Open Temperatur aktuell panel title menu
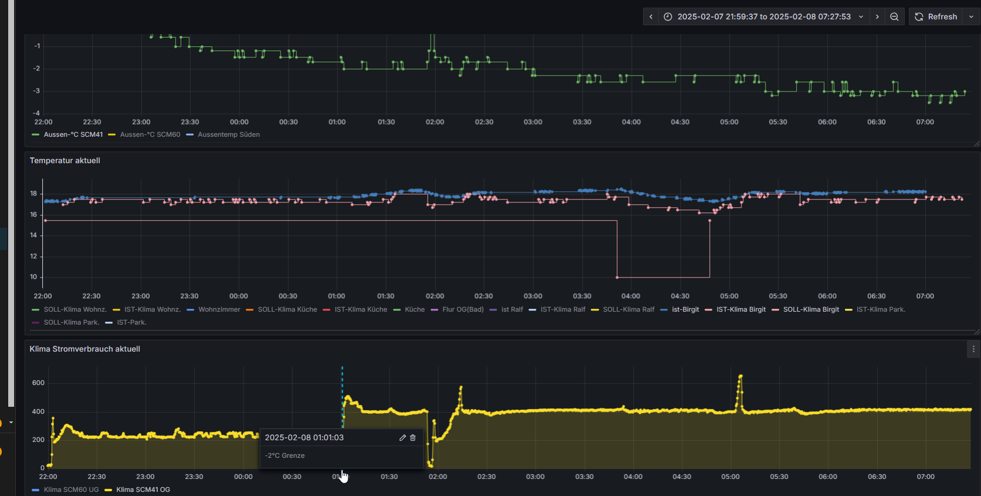The height and width of the screenshot is (496, 981). pos(65,160)
